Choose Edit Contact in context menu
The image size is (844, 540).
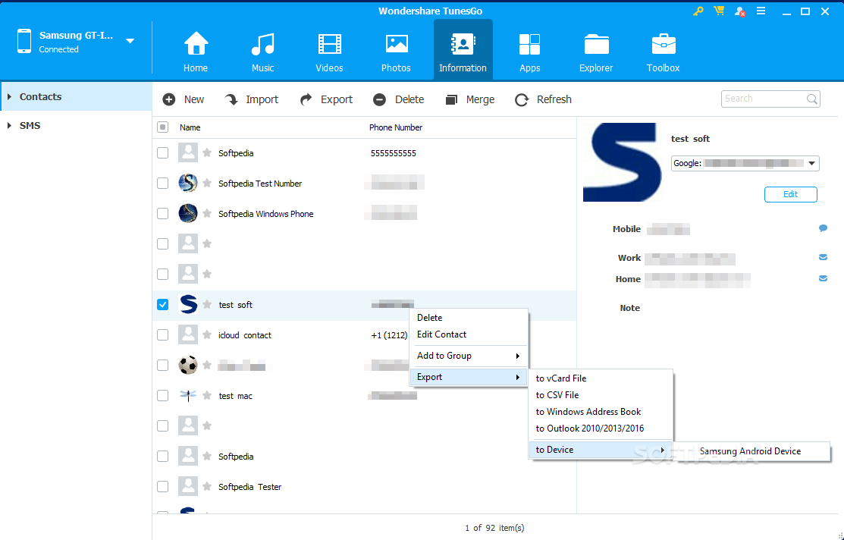469,334
